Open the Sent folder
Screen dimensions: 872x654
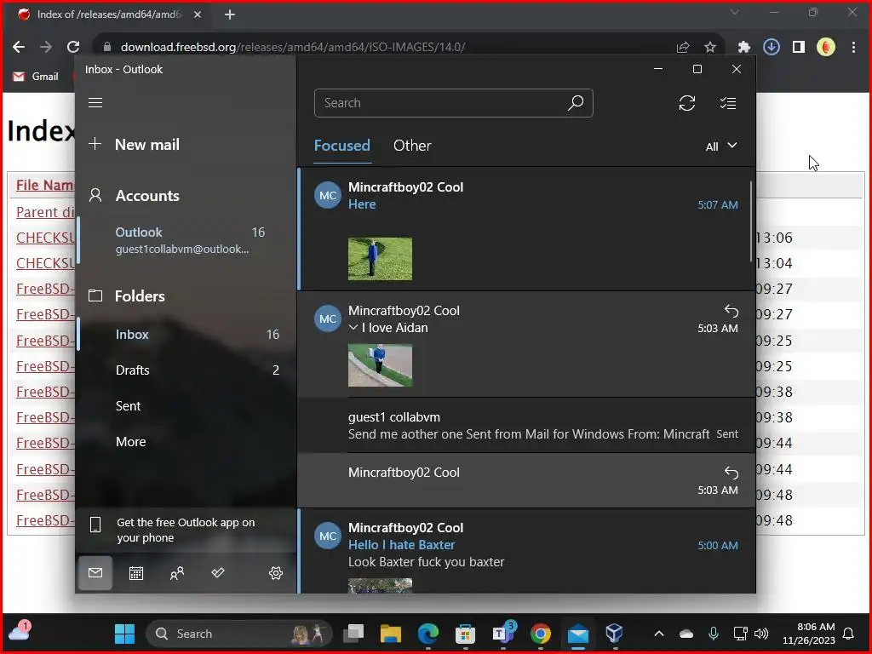point(185,406)
